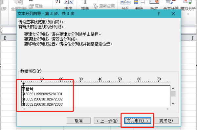Click the preview horizontal scroll right arrow
Screen dimensions: 197x130
[x=167, y=109]
